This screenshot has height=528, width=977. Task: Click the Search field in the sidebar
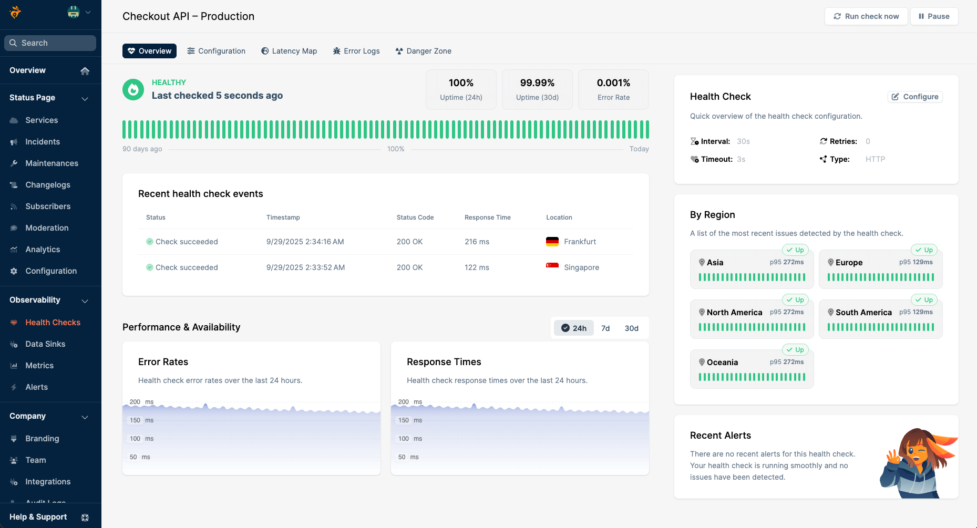50,43
